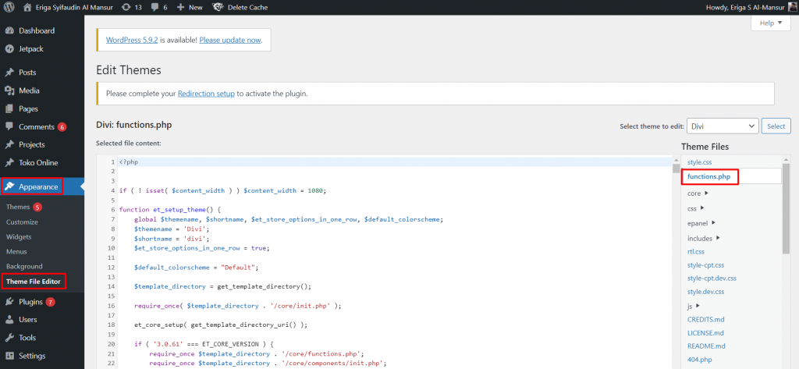This screenshot has height=369, width=799.
Task: Click the Toko Online pin icon
Action: tap(9, 163)
